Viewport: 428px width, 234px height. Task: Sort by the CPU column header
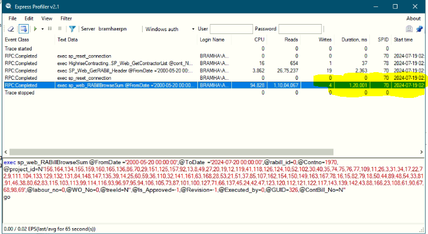coord(249,39)
